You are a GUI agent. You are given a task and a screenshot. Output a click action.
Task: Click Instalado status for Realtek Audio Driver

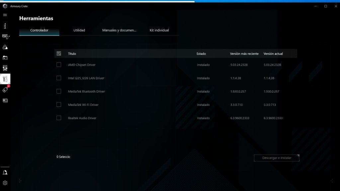203,118
